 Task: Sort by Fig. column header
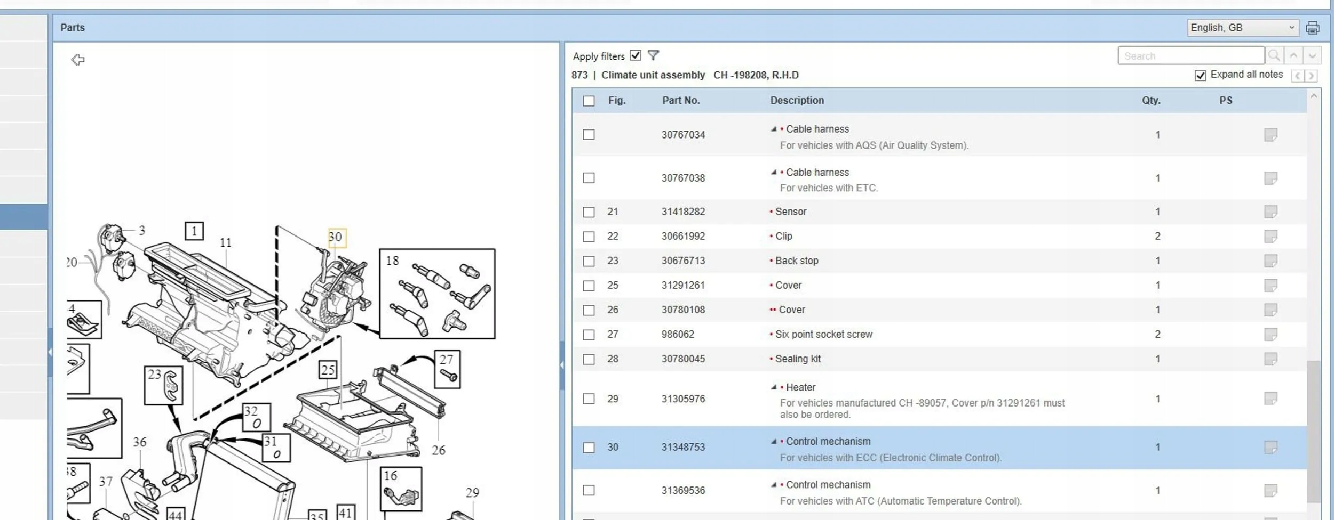point(617,101)
